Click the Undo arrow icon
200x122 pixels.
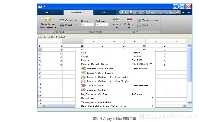pyautogui.click(x=158, y=12)
